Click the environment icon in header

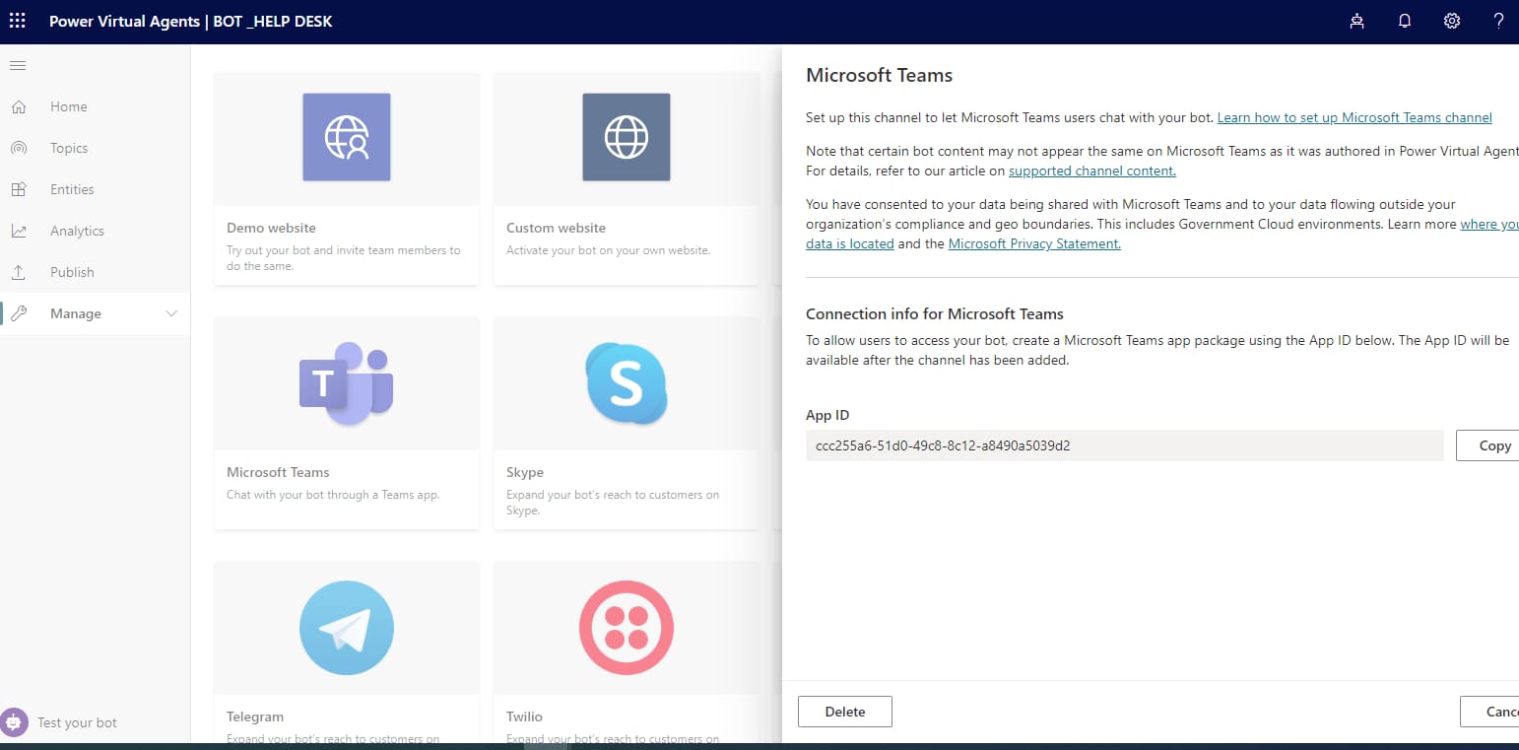coord(1357,21)
